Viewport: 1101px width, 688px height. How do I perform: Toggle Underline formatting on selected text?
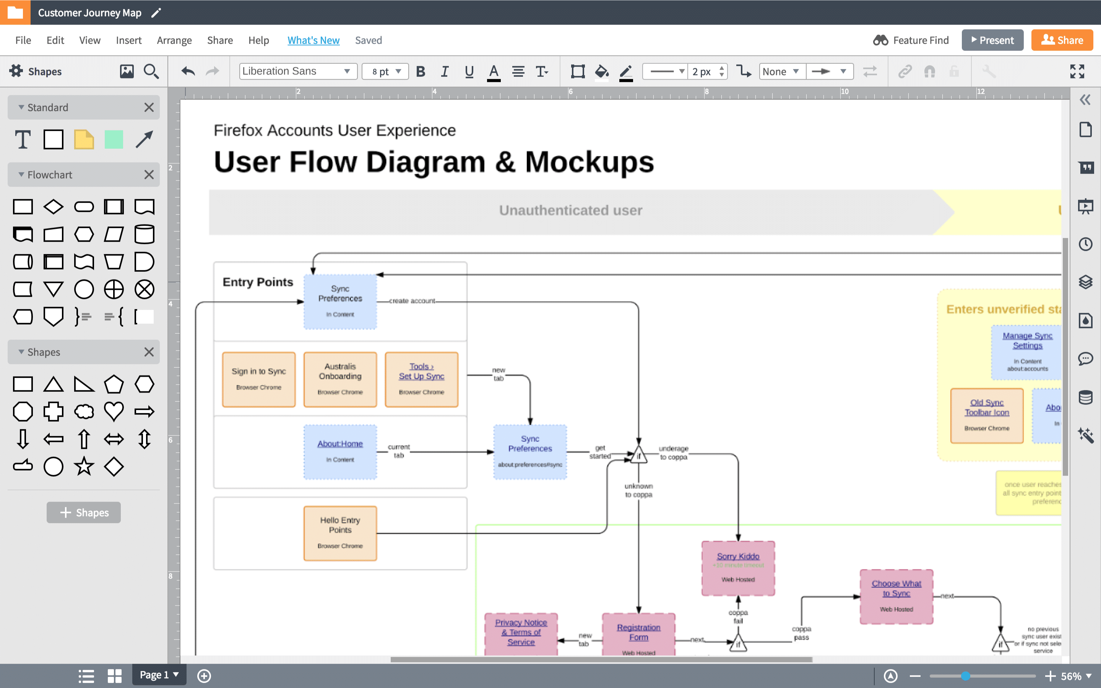pyautogui.click(x=468, y=71)
